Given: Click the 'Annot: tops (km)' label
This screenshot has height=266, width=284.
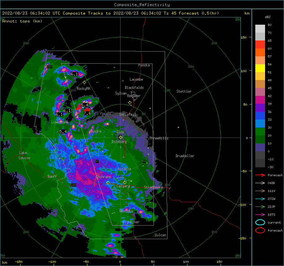Looking at the screenshot, I should pos(22,21).
